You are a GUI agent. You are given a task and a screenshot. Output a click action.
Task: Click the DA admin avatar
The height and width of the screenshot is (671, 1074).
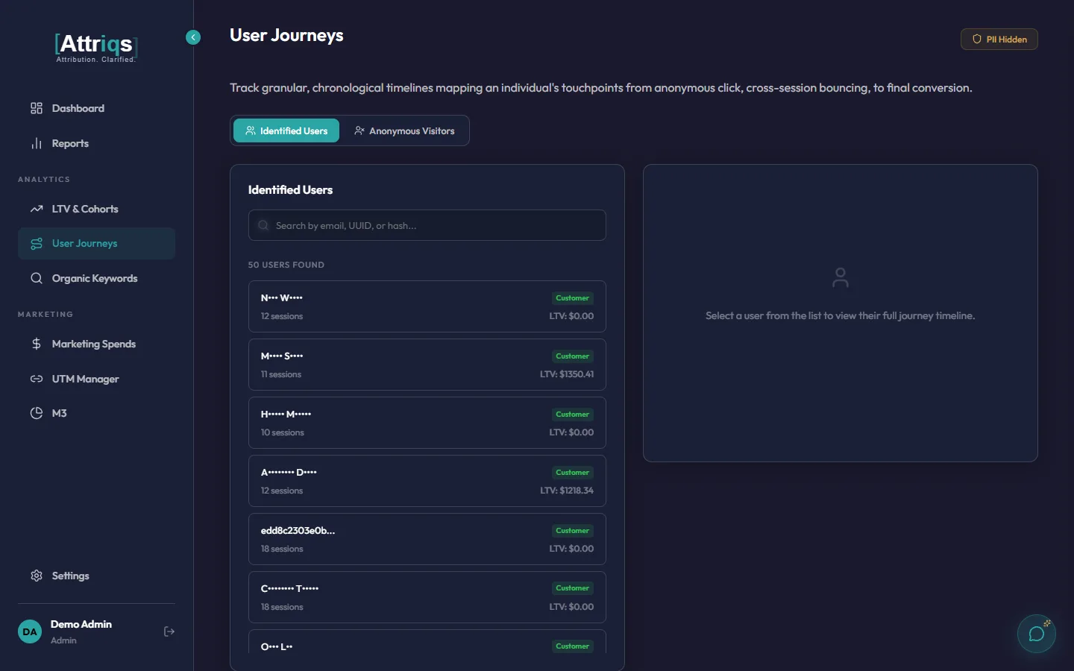pyautogui.click(x=29, y=631)
